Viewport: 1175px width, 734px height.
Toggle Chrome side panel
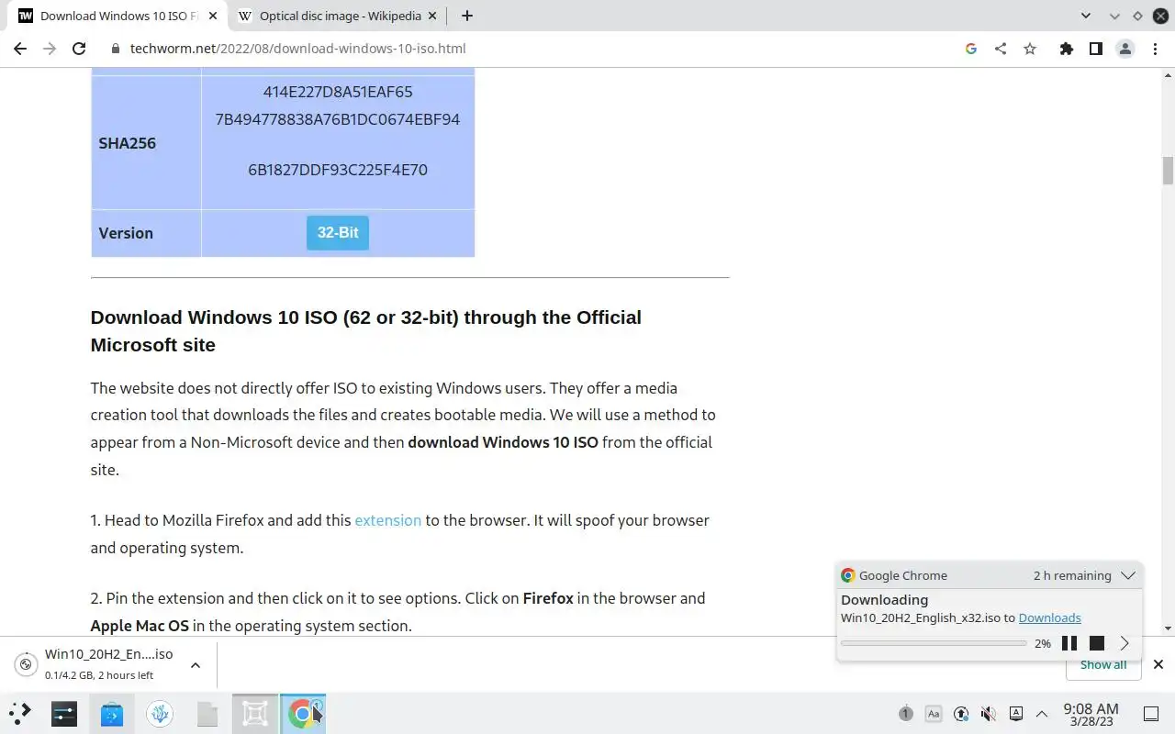click(1095, 49)
